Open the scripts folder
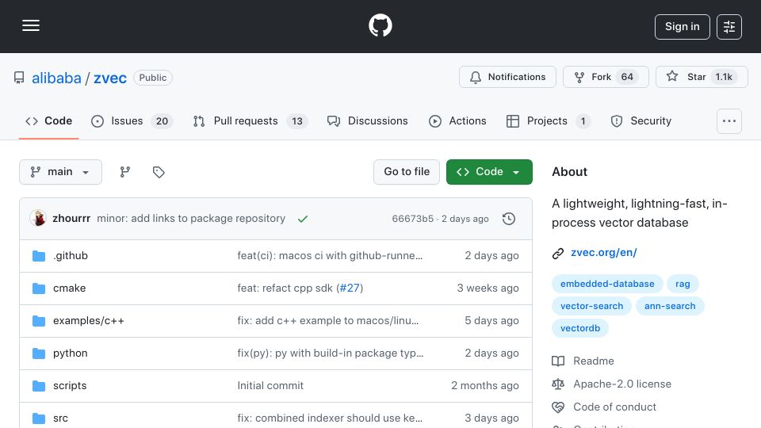 coord(70,386)
